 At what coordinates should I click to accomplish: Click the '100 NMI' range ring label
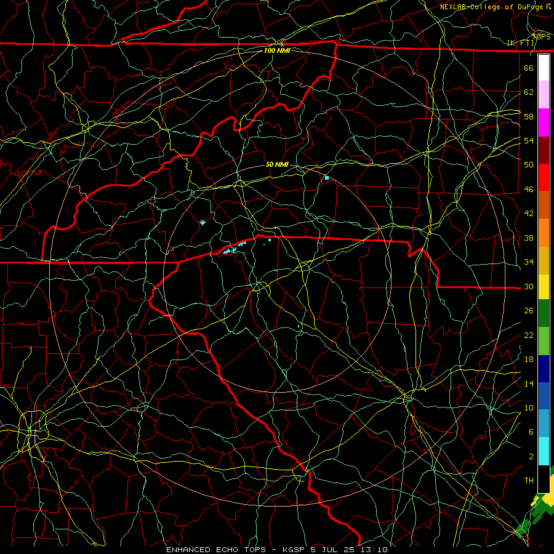(277, 50)
